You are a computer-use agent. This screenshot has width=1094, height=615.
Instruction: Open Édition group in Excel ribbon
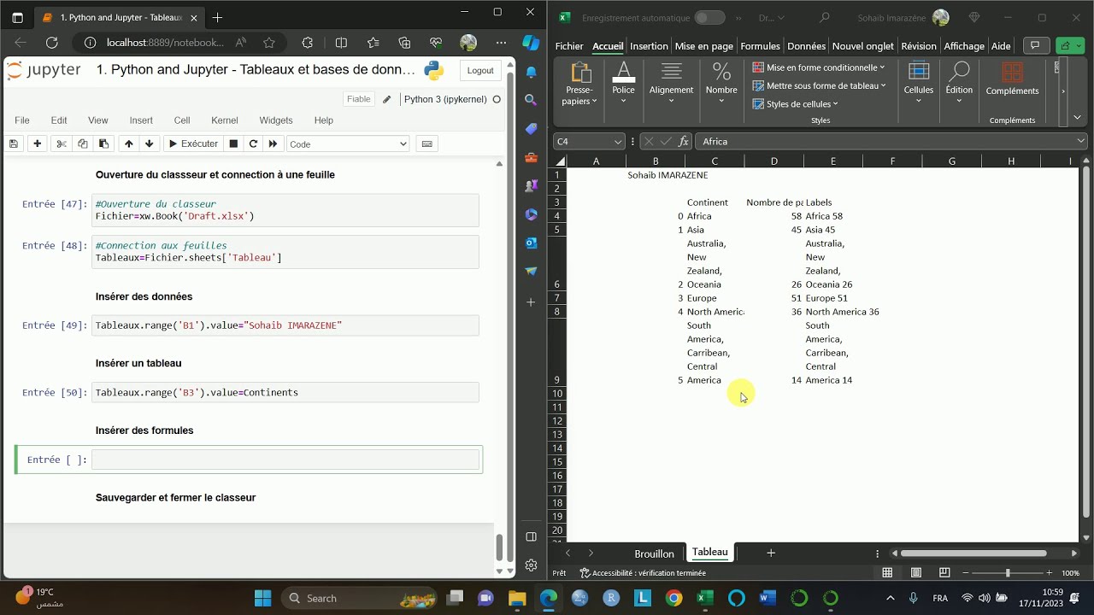point(959,84)
